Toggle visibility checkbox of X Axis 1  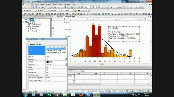click(28, 31)
